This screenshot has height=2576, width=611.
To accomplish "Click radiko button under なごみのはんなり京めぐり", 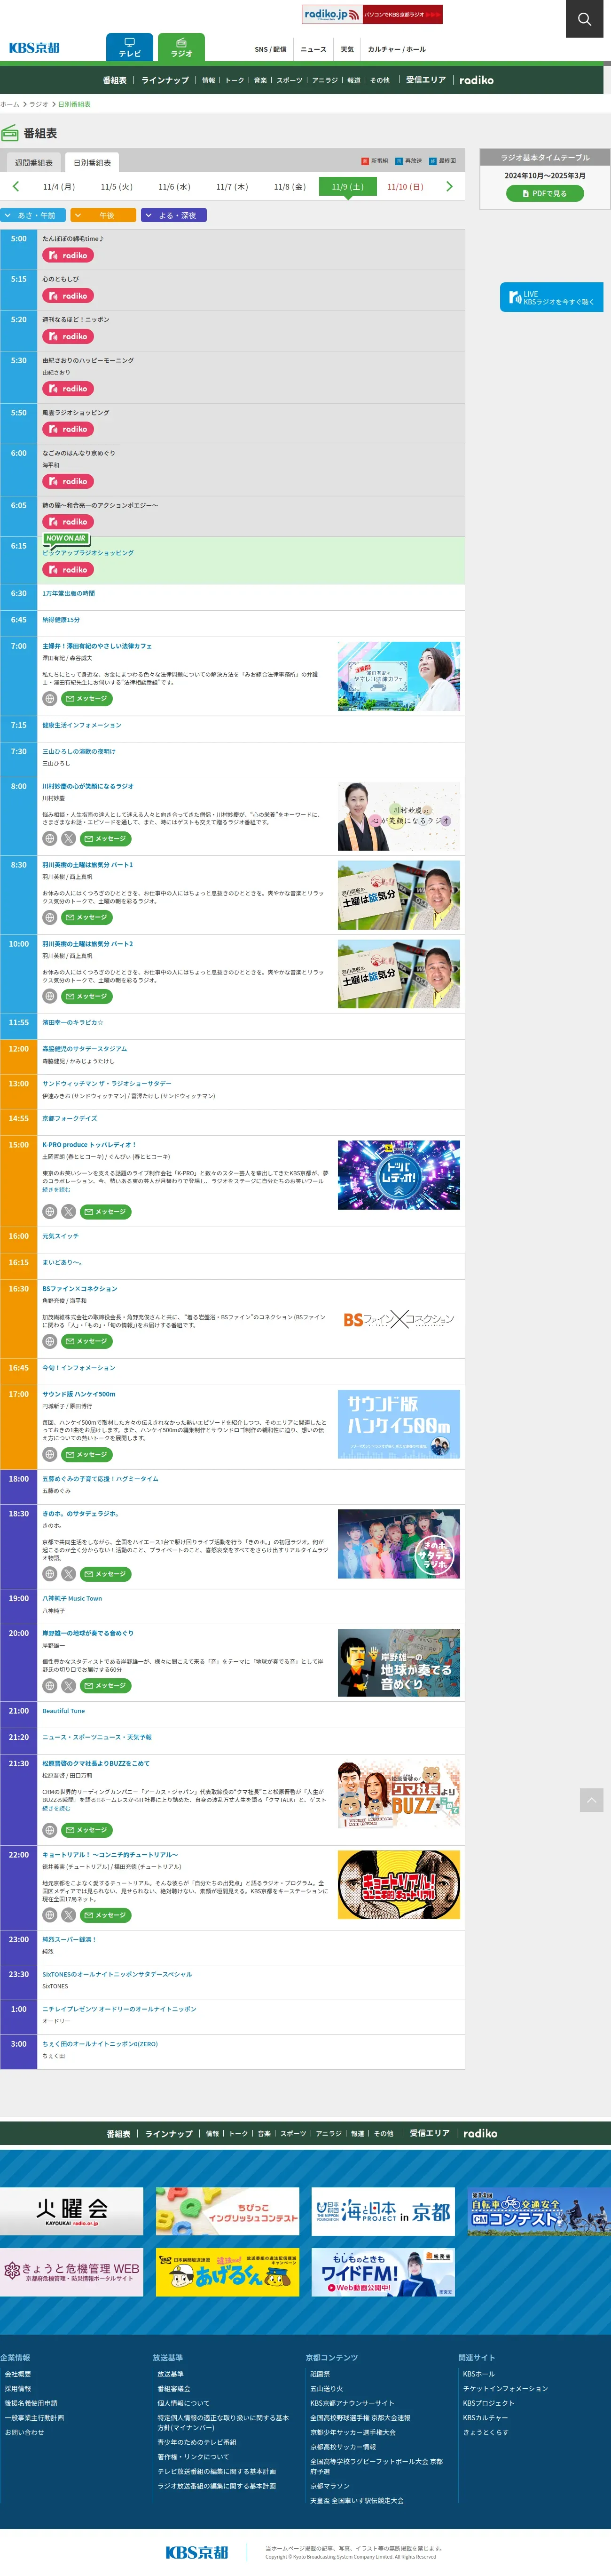I will (x=68, y=482).
